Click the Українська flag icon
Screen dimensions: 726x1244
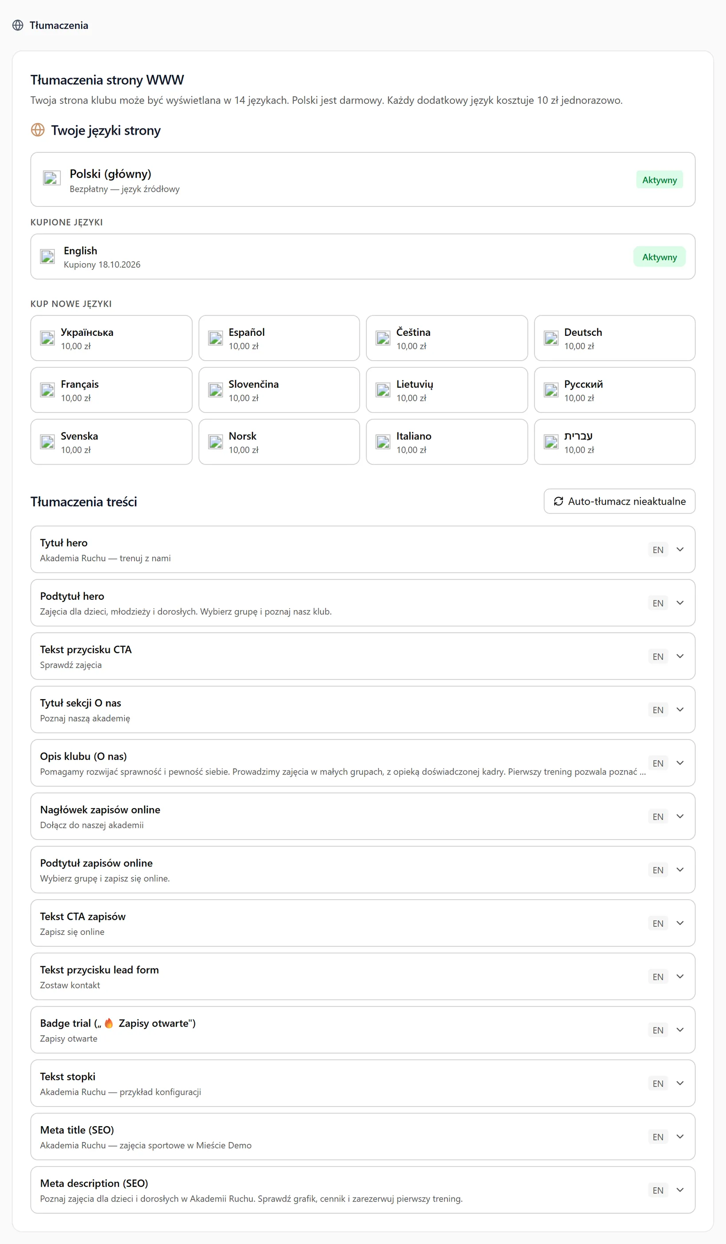[47, 338]
